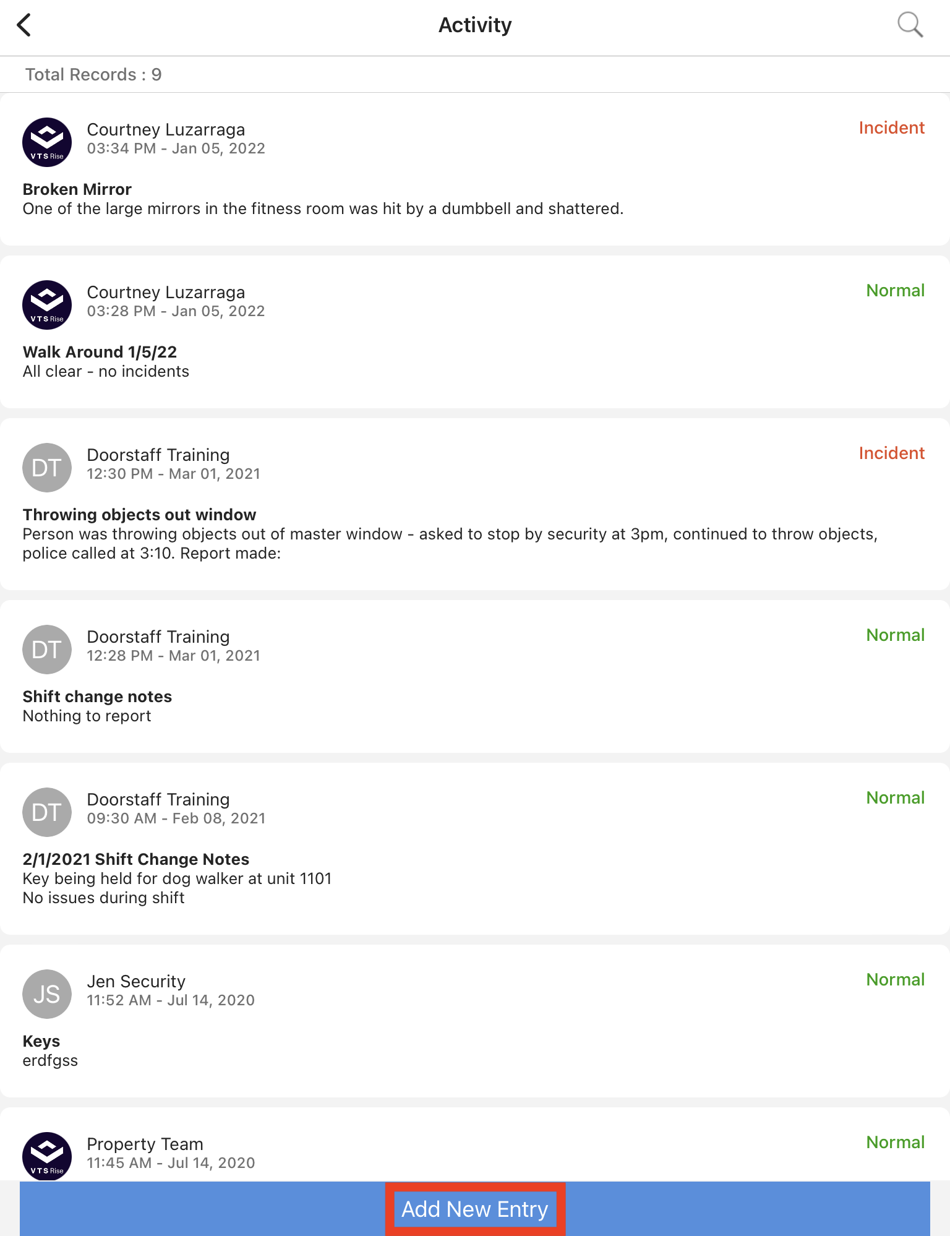The image size is (950, 1236).
Task: Tap VTS Rise avatar on Walk Around entry
Action: 47,305
